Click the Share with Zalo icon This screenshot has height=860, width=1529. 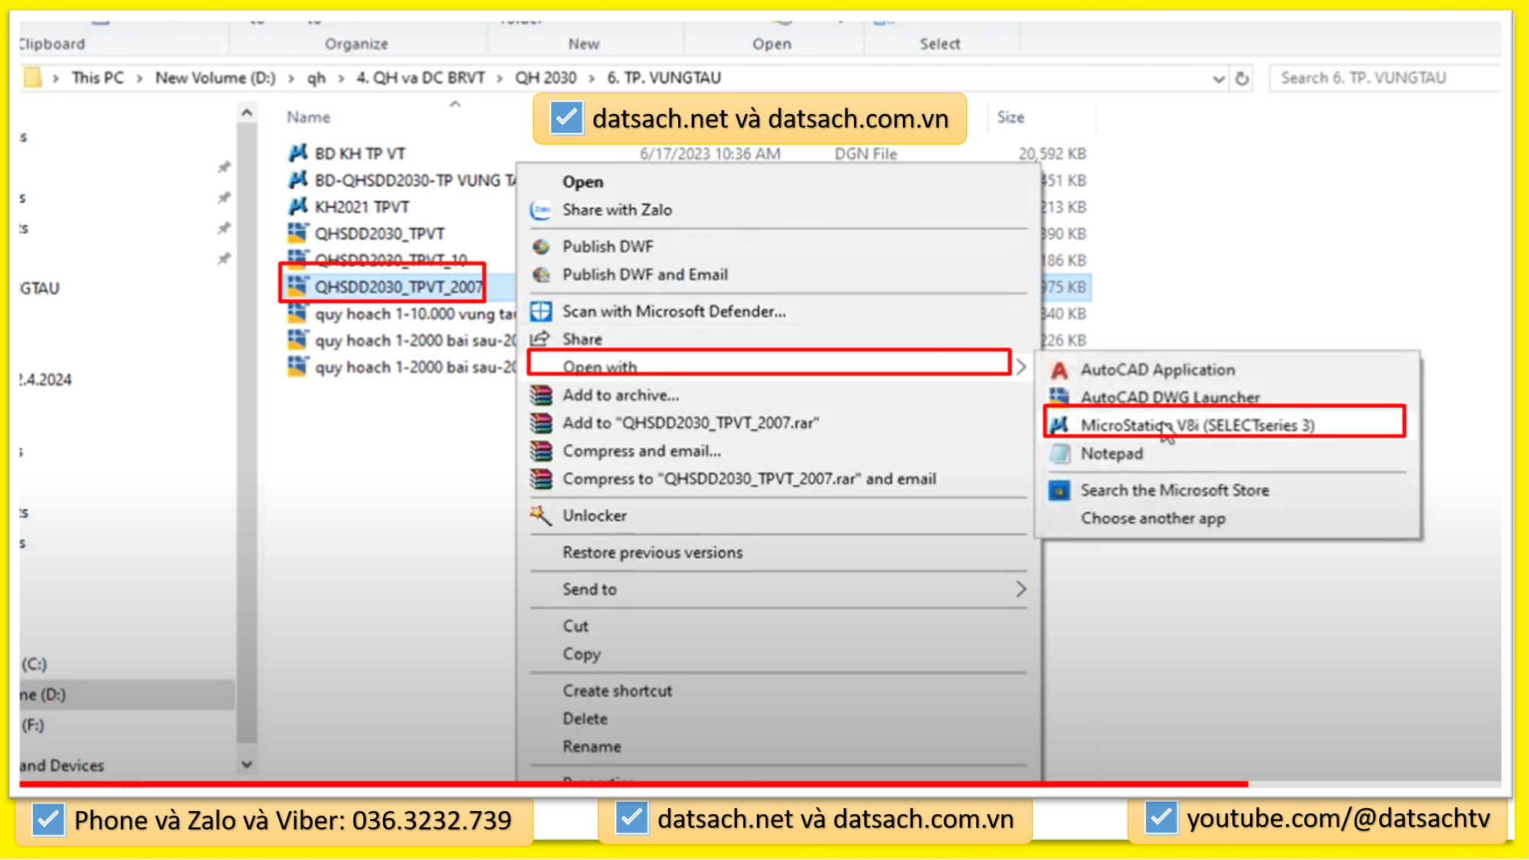coord(542,210)
